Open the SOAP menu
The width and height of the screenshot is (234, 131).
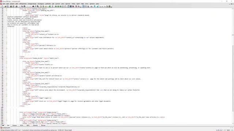coord(78,4)
